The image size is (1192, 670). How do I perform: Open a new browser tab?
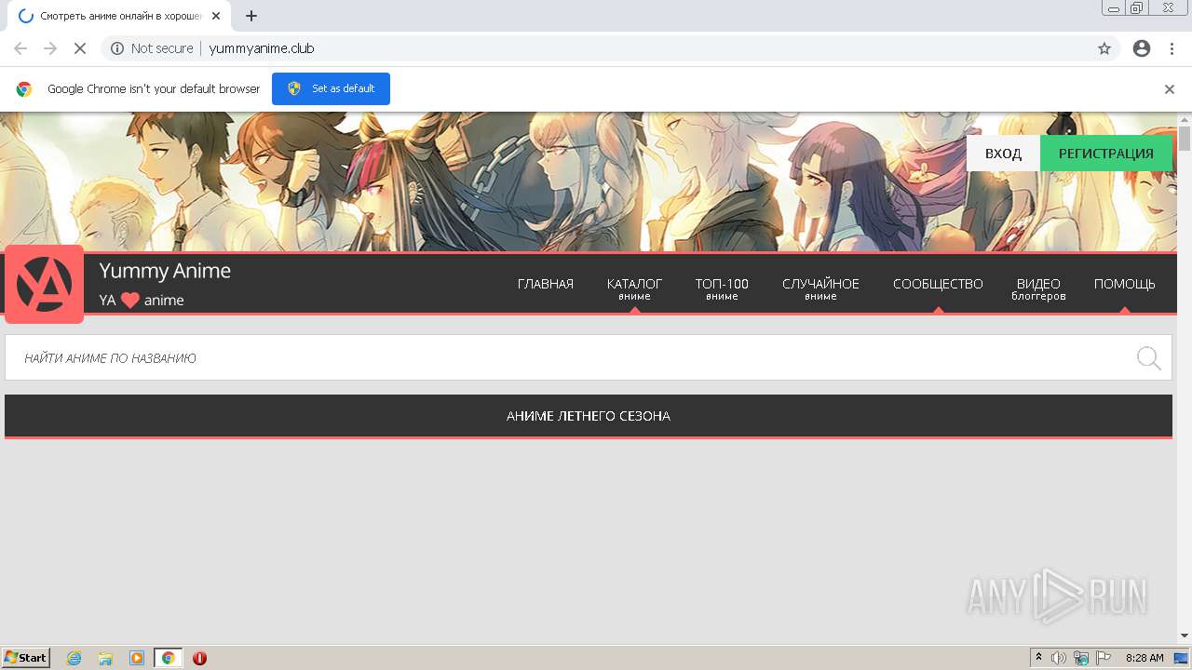coord(251,16)
